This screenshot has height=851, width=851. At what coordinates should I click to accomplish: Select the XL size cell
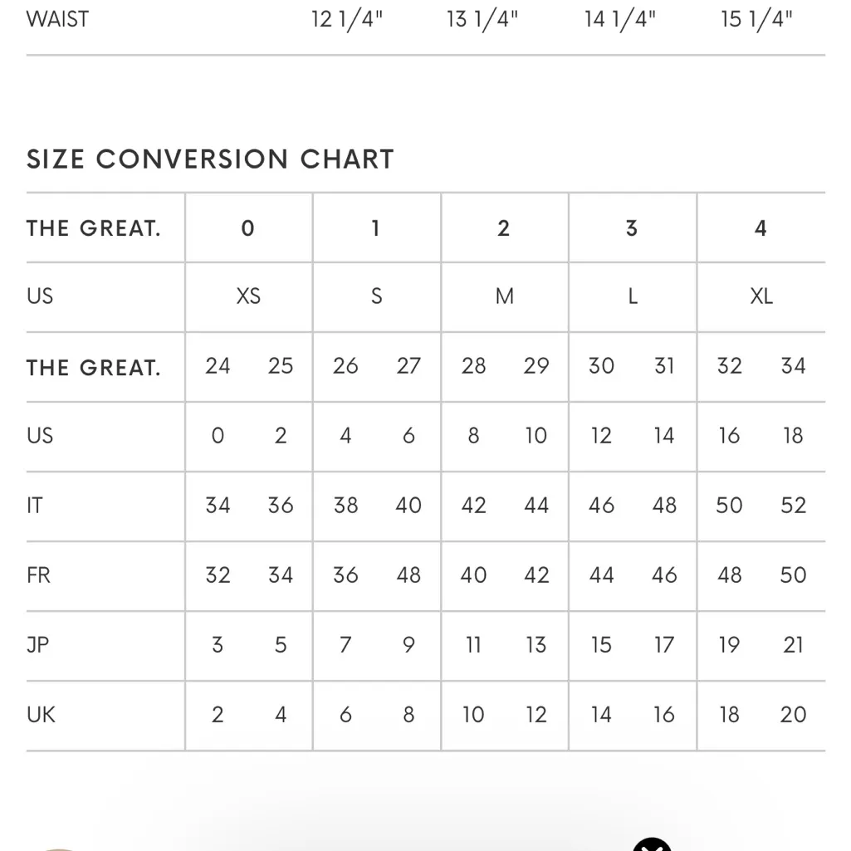point(761,296)
